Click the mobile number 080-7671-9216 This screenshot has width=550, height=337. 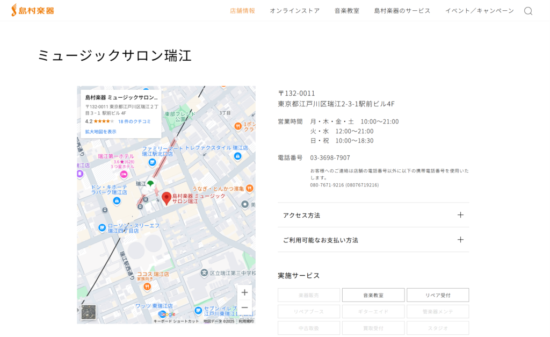(327, 185)
